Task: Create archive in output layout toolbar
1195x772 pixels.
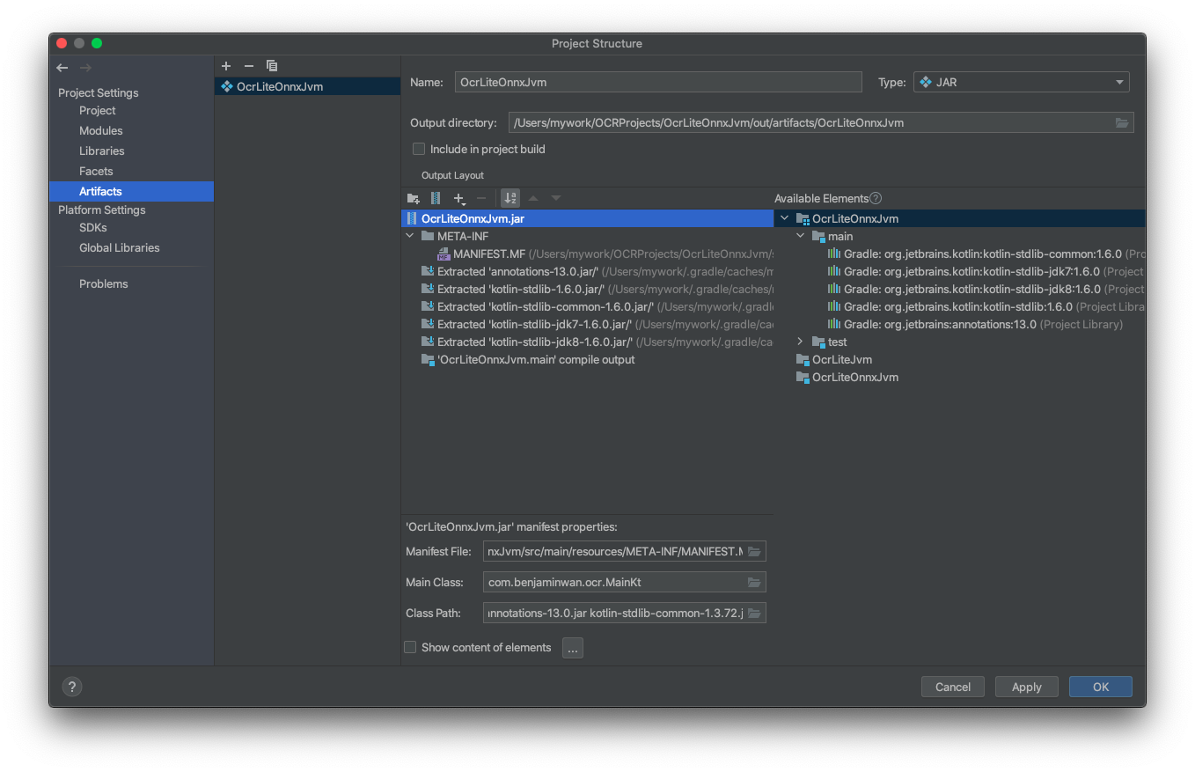Action: click(x=436, y=198)
